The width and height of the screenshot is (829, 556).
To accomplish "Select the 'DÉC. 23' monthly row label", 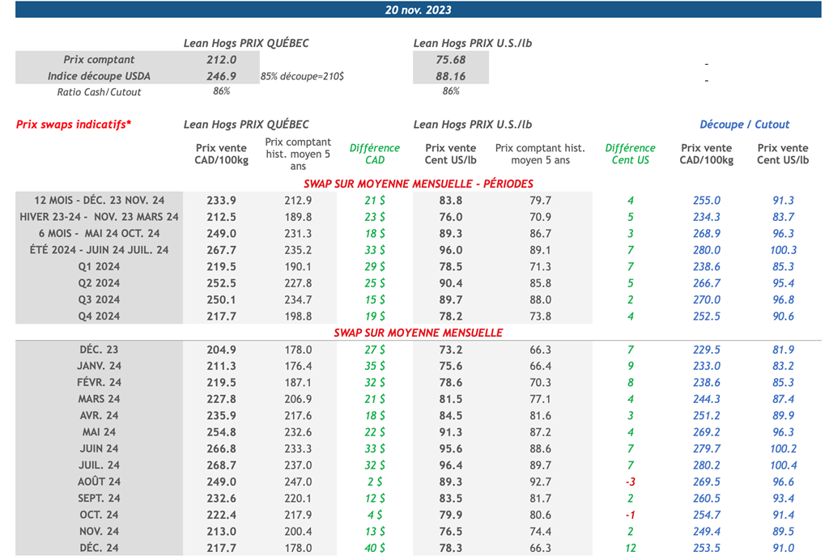I will (x=99, y=350).
